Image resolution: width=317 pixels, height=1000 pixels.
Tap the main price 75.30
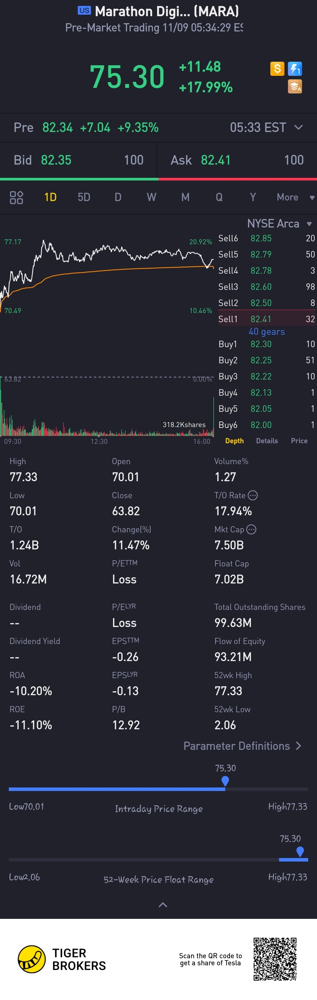coord(127,76)
